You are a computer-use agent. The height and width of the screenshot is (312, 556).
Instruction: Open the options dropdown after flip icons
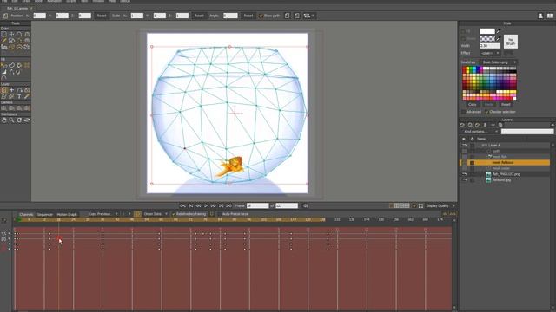[x=309, y=16]
